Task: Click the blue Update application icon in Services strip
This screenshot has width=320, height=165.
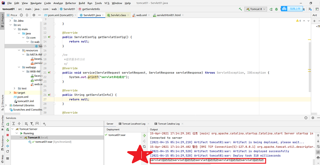Action: pyautogui.click(x=7, y=146)
